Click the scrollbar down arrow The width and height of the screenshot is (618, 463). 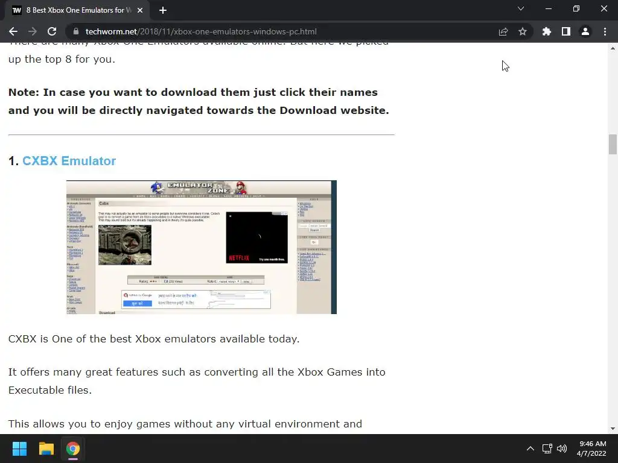pyautogui.click(x=613, y=429)
